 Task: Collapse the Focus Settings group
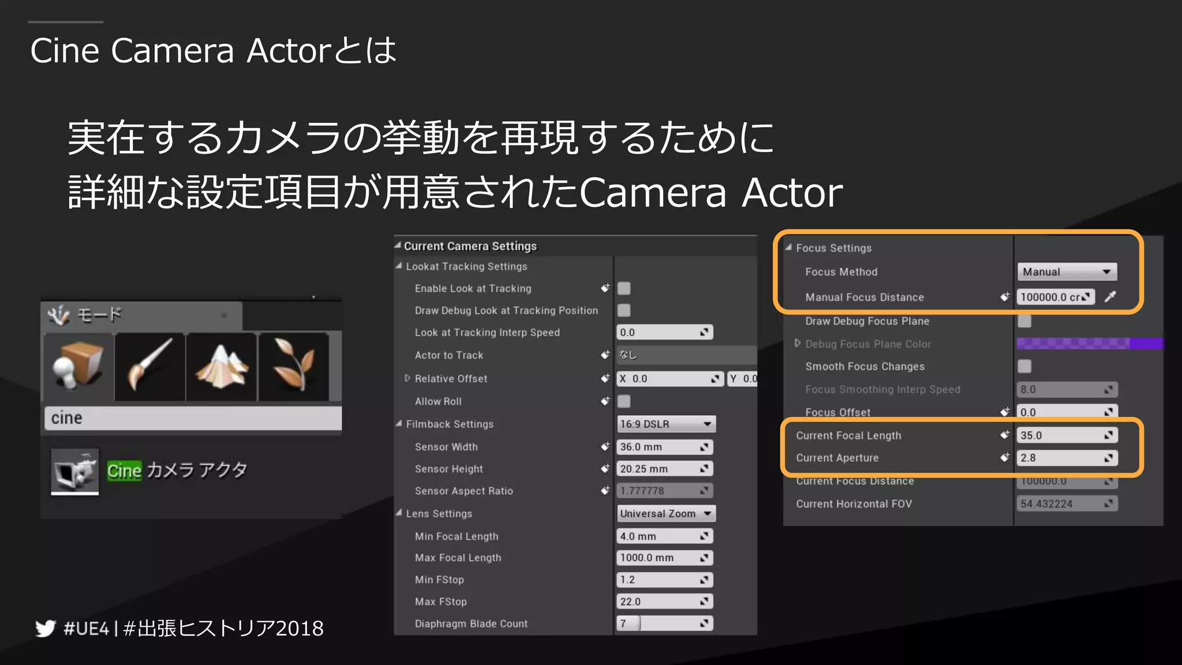pos(788,247)
